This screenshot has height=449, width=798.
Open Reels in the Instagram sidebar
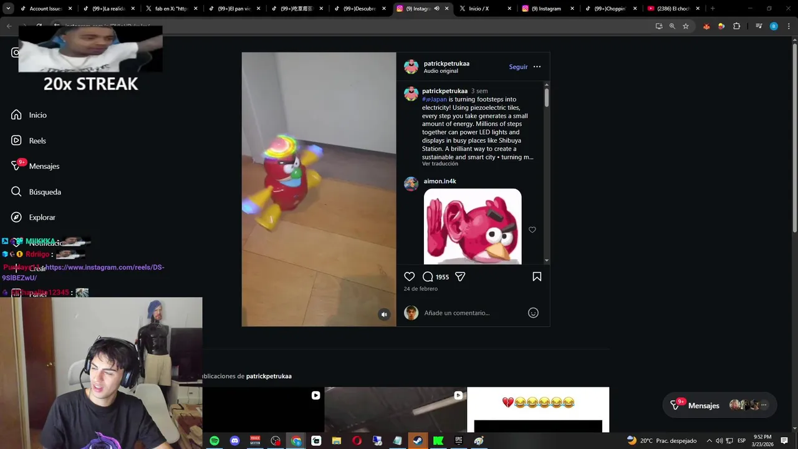coord(29,140)
